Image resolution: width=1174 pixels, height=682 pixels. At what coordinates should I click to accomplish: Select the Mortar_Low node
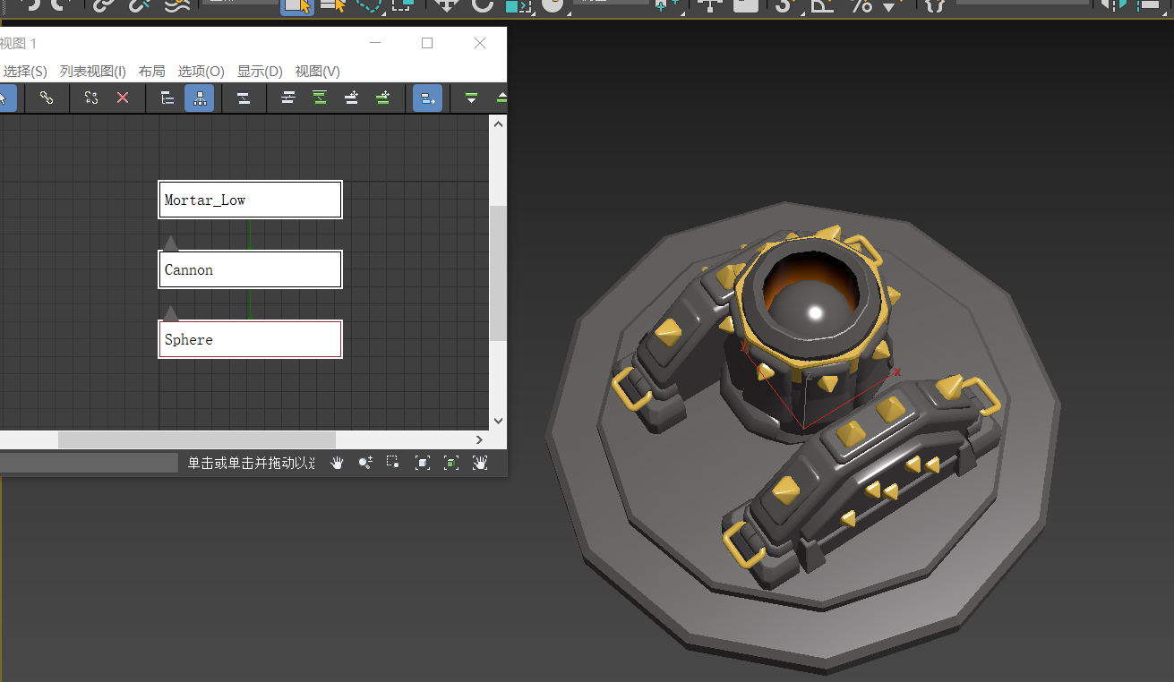point(250,200)
